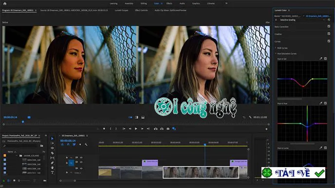Image resolution: width=335 pixels, height=188 pixels.
Task: Go to Out point in the Program monitor
Action: click(x=148, y=129)
